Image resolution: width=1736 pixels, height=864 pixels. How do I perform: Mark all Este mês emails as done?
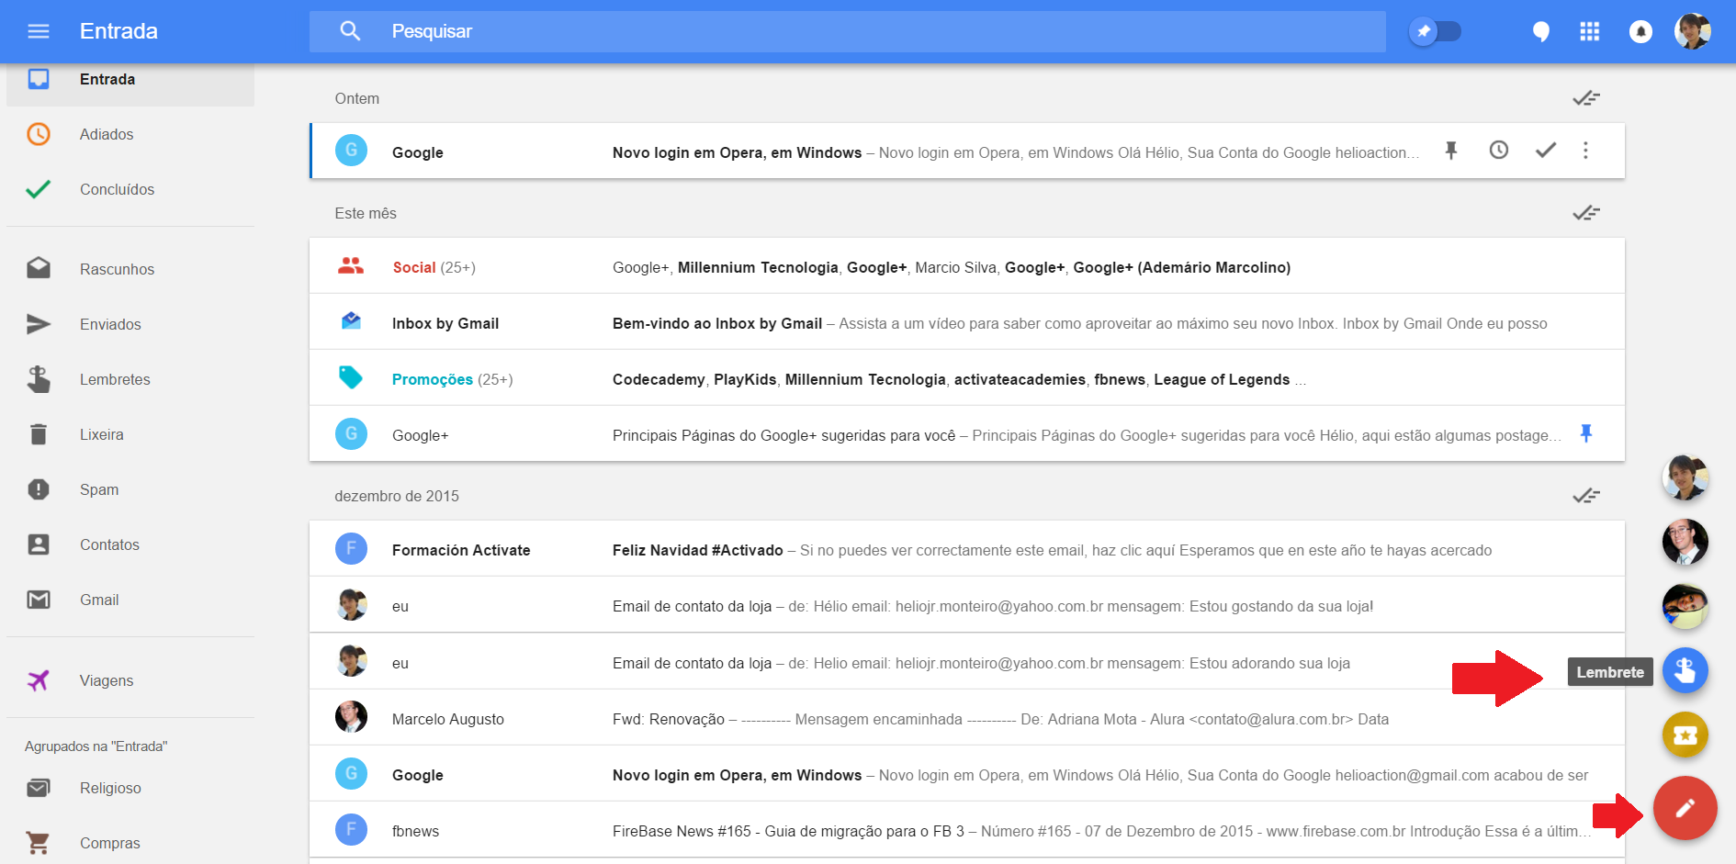pos(1586,213)
